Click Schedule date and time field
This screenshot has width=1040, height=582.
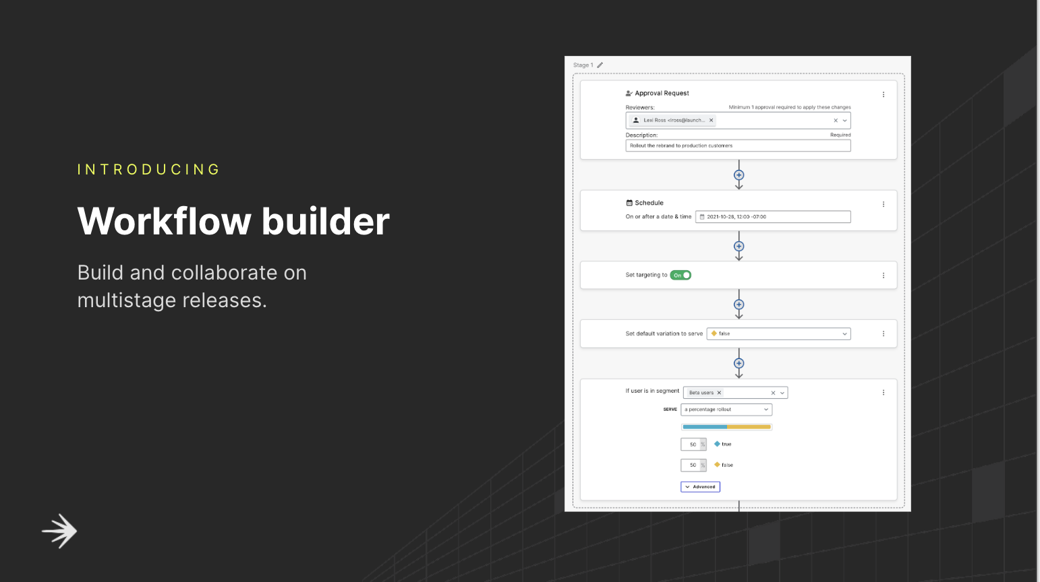pos(773,217)
